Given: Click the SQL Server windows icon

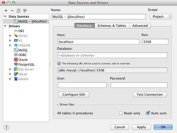Looking at the screenshot, I should click(16, 69).
